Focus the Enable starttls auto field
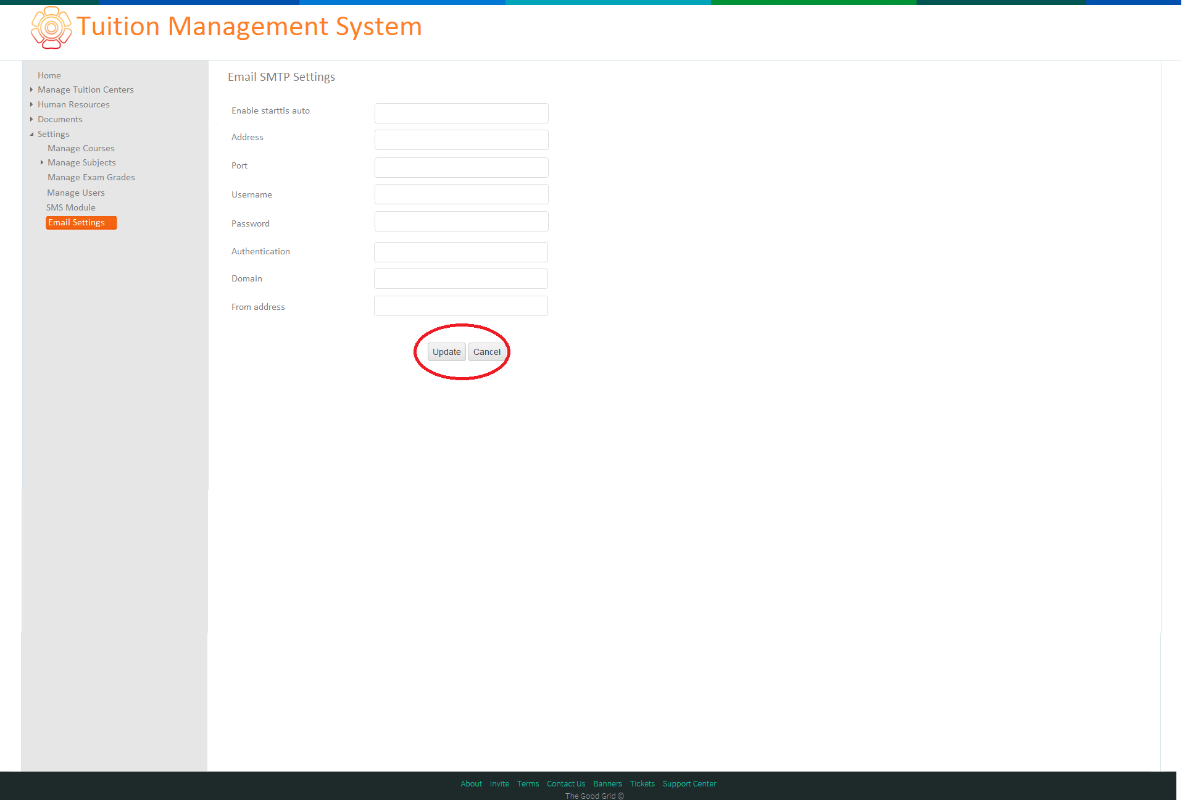Viewport: 1185px width, 800px height. (461, 113)
